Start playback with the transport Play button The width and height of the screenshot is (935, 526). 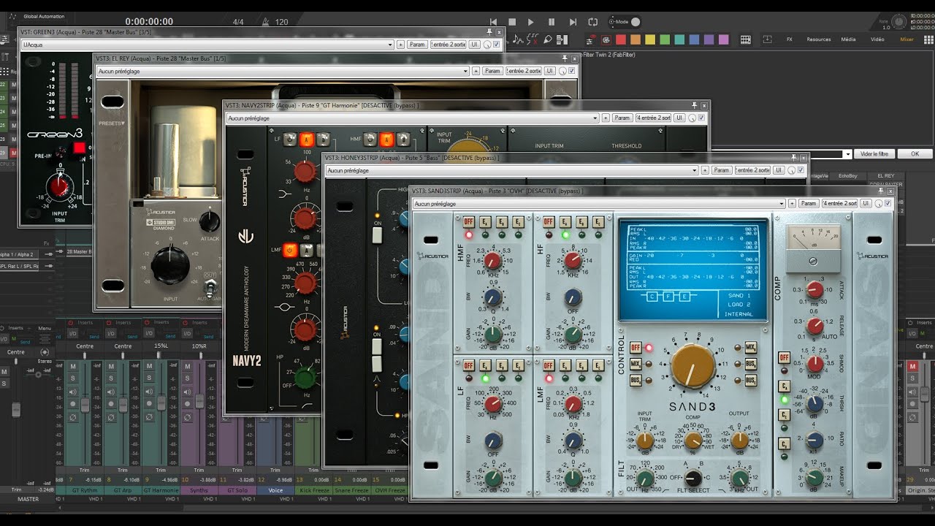pyautogui.click(x=531, y=22)
